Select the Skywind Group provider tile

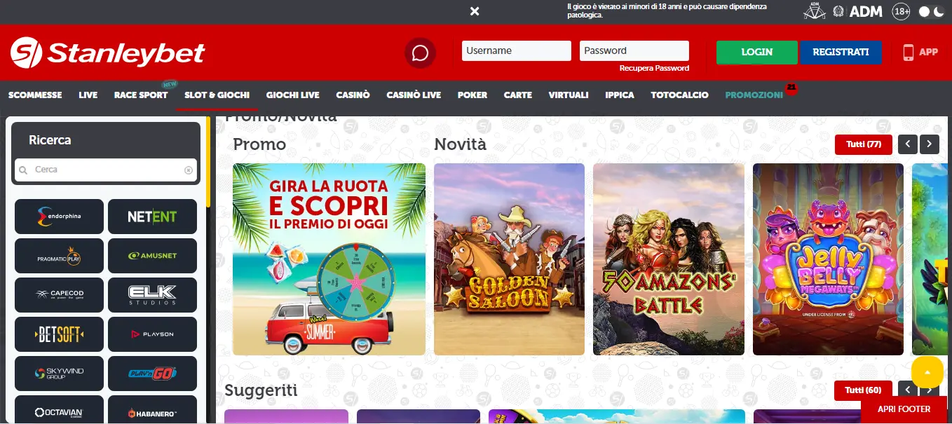click(59, 374)
